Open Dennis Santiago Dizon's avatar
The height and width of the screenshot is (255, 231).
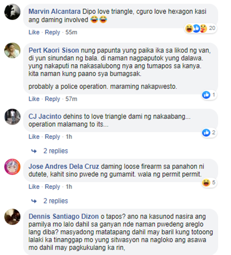coord(12,217)
